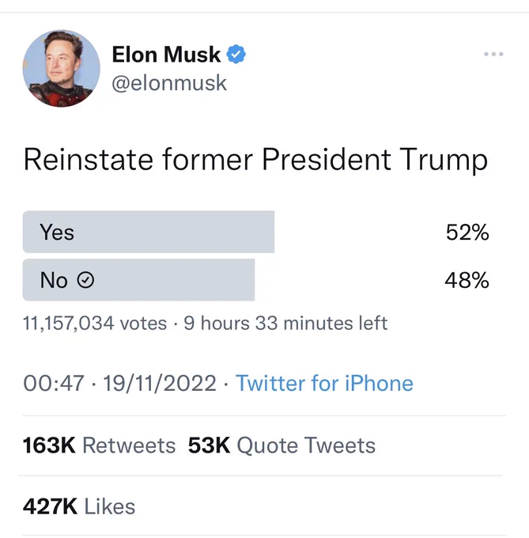Image resolution: width=529 pixels, height=538 pixels.
Task: Click the 48% result for No
Action: (x=467, y=280)
